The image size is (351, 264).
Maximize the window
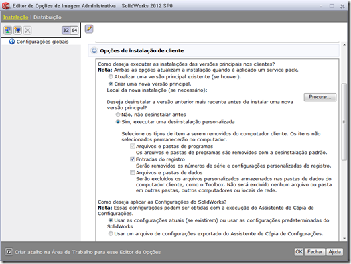[x=332, y=6]
